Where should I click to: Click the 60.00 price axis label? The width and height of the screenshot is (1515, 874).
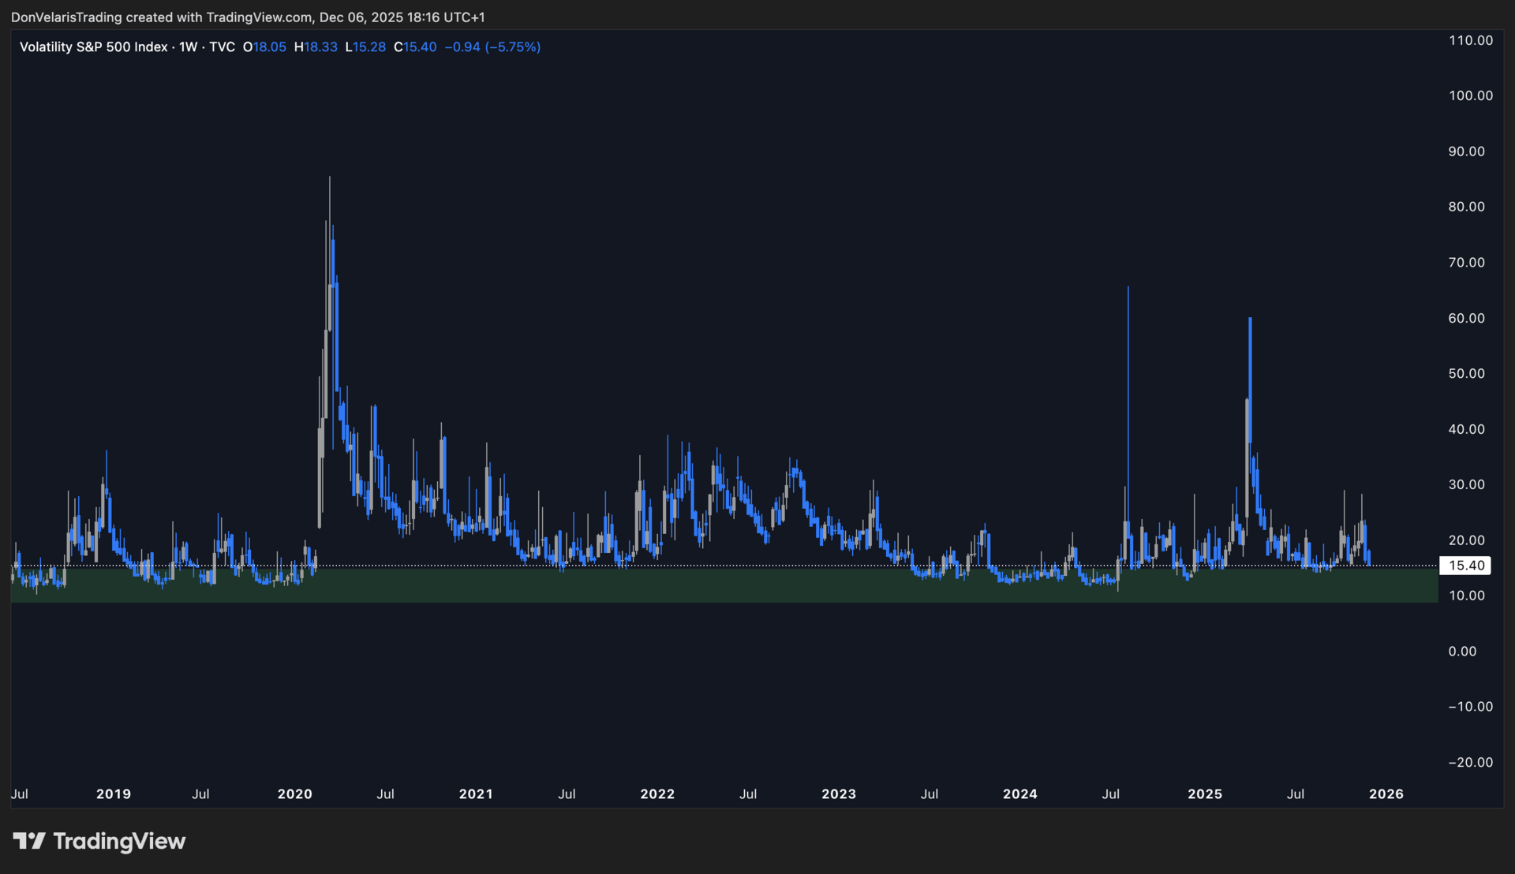click(x=1466, y=318)
